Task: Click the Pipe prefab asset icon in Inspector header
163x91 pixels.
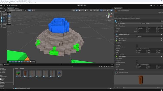Action: point(116,11)
